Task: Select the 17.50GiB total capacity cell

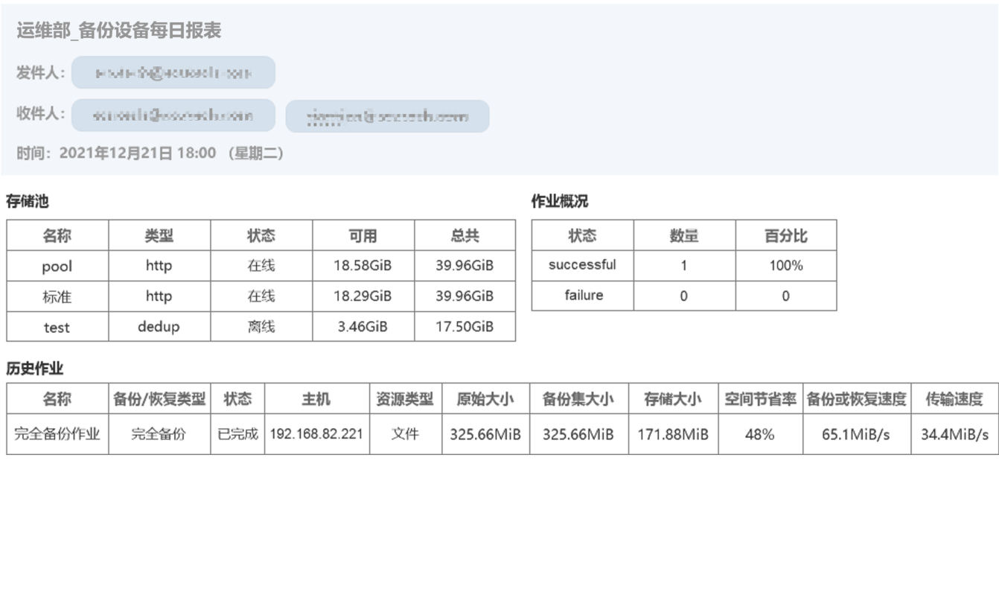Action: 465,327
